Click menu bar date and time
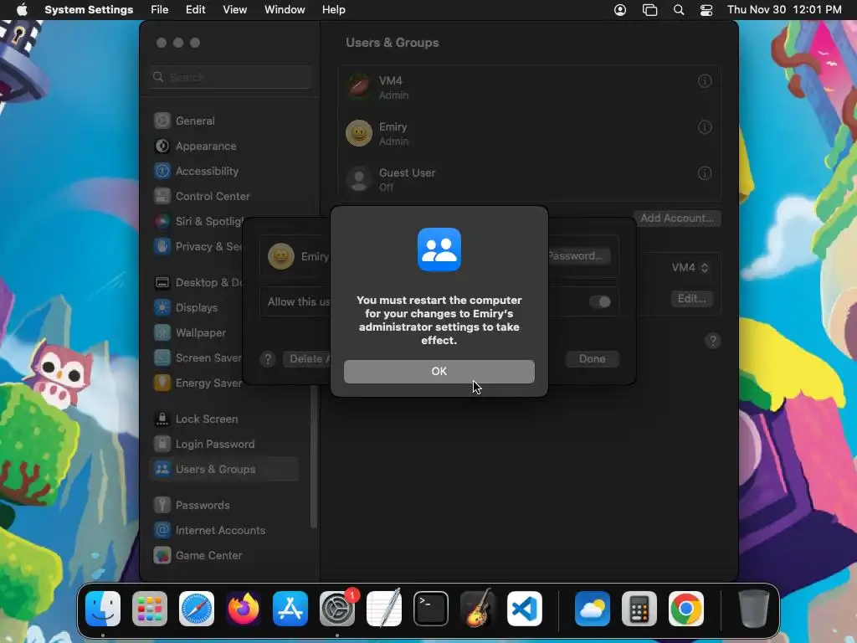This screenshot has height=643, width=857. (784, 10)
